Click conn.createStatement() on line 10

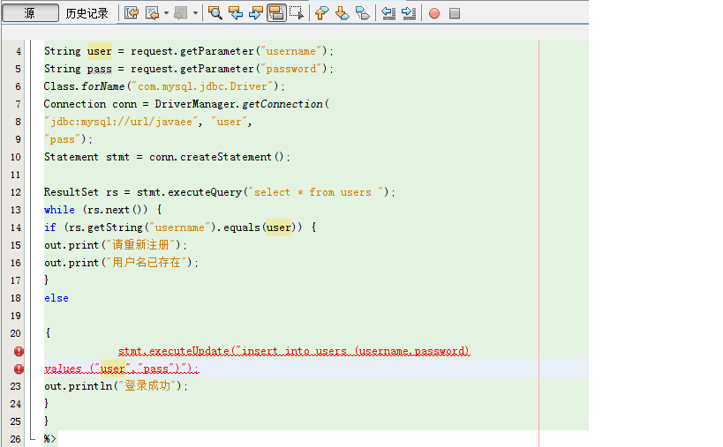(216, 157)
